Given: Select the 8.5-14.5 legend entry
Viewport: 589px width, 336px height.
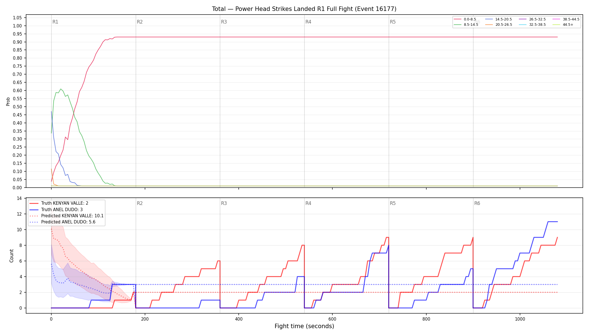Looking at the screenshot, I should [x=466, y=25].
